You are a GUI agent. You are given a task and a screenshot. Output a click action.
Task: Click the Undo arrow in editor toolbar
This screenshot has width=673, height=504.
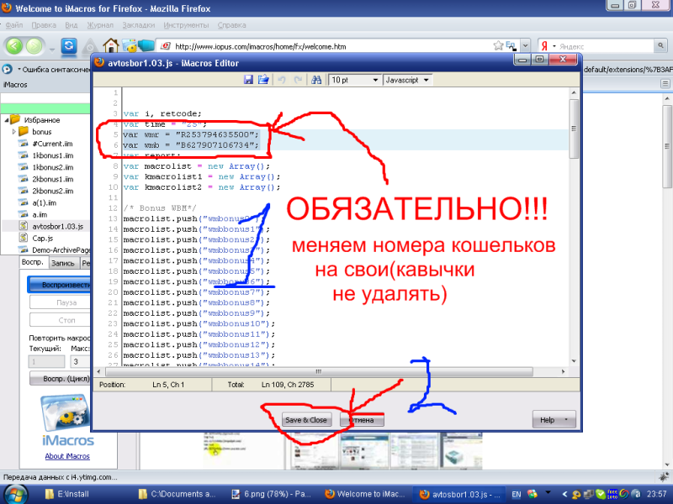click(x=282, y=80)
